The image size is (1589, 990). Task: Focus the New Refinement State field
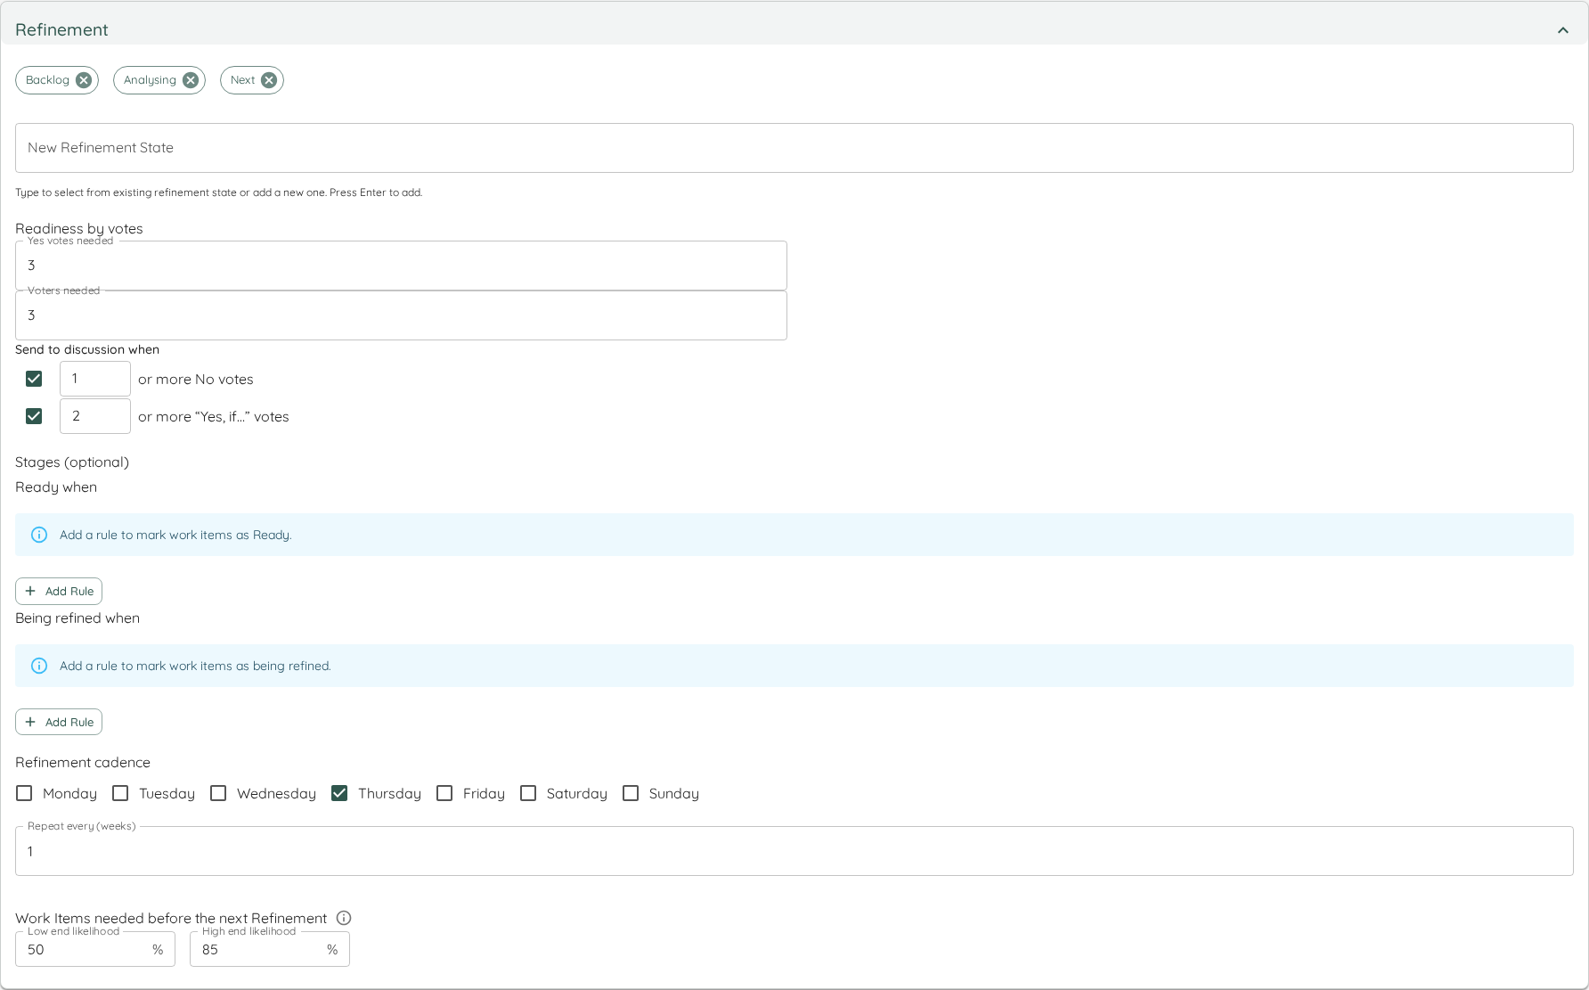point(794,148)
